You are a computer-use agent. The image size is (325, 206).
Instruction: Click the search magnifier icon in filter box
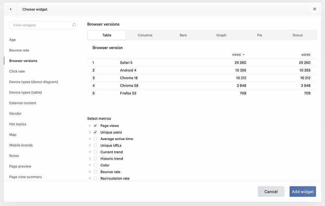74,25
